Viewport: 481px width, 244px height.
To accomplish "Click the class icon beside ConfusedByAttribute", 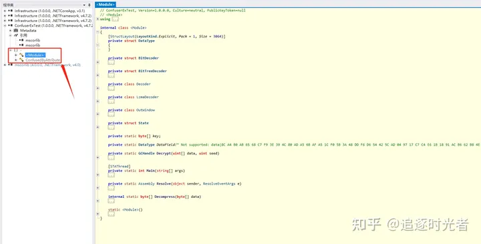I will pyautogui.click(x=21, y=60).
